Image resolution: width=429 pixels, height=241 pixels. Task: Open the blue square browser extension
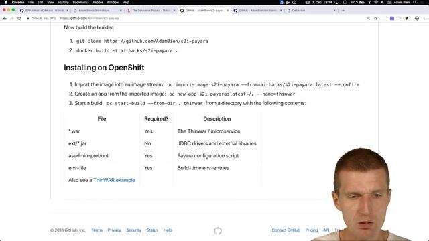tap(392, 18)
